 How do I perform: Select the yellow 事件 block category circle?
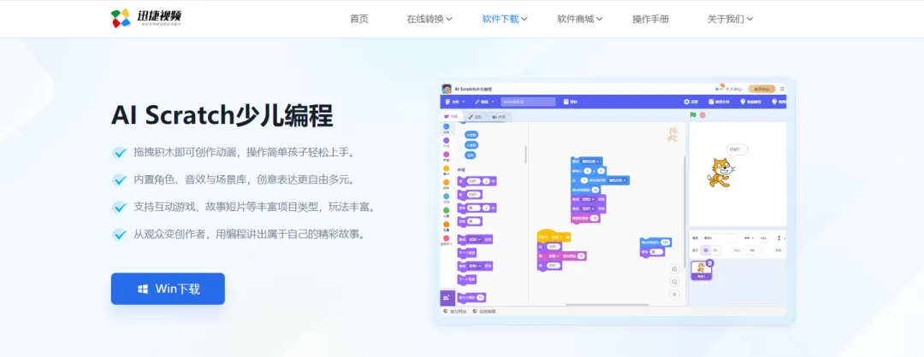coord(446,169)
